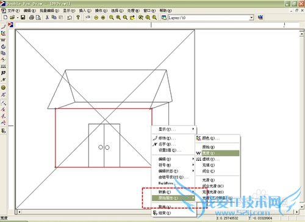Open the 插入 (Insert) menu
This screenshot has width=305, height=222.
(x=85, y=10)
